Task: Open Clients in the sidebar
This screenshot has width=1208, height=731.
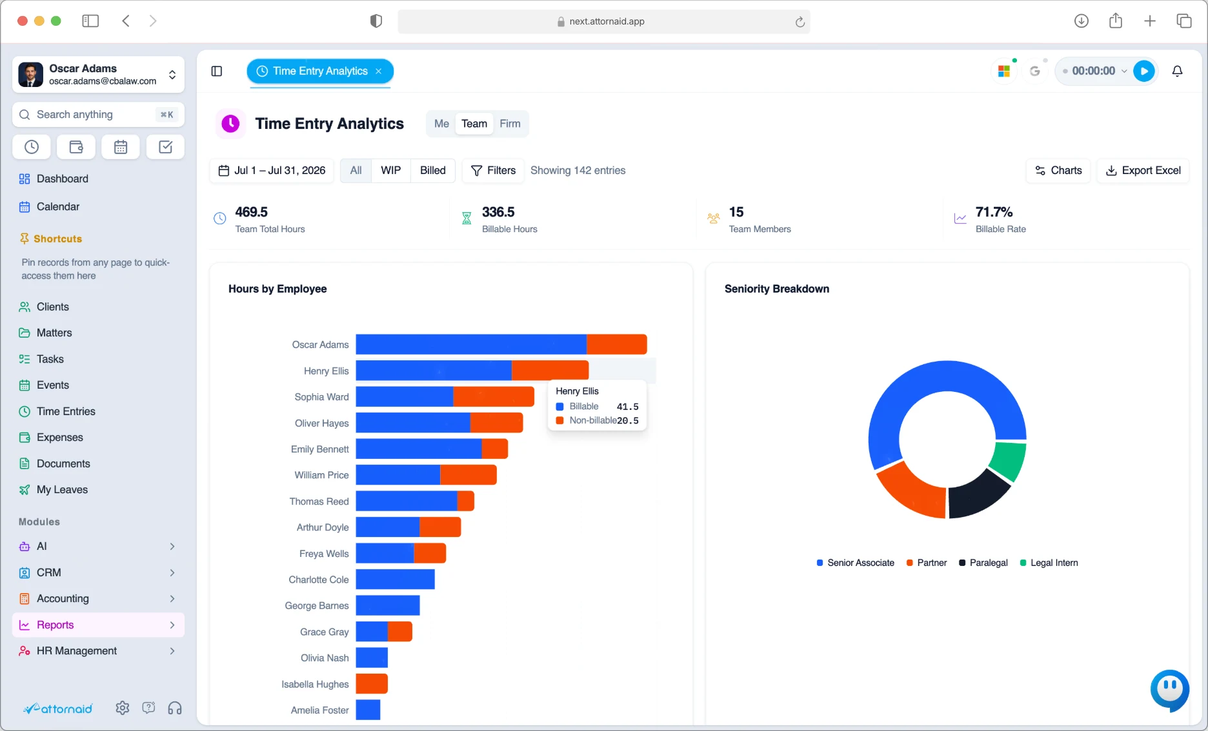Action: (98, 307)
